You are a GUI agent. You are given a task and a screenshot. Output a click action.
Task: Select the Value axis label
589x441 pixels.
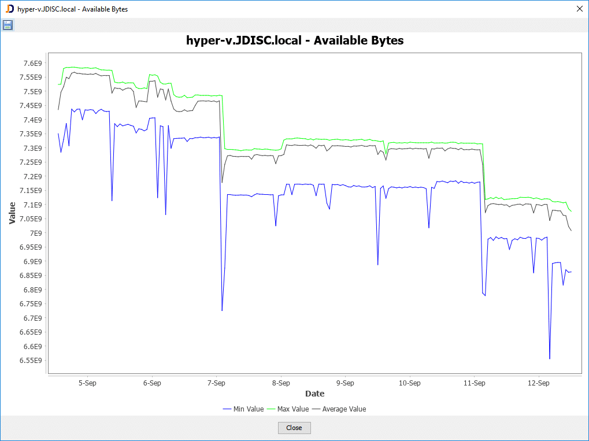(x=12, y=213)
